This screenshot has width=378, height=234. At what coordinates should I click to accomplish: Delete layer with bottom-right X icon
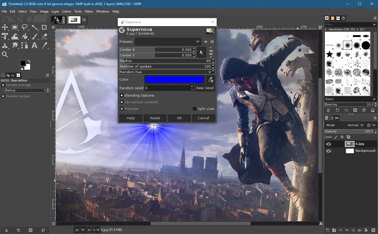[373, 230]
